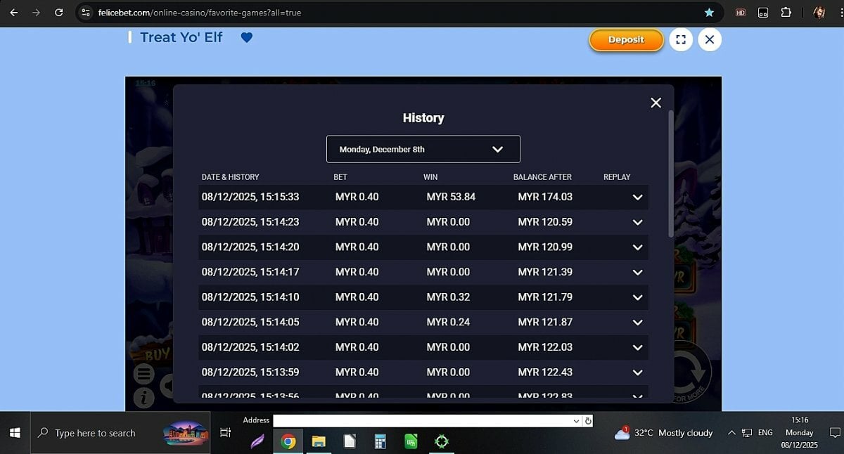Expand the 15:14:10 spin details
844x454 pixels.
click(637, 297)
